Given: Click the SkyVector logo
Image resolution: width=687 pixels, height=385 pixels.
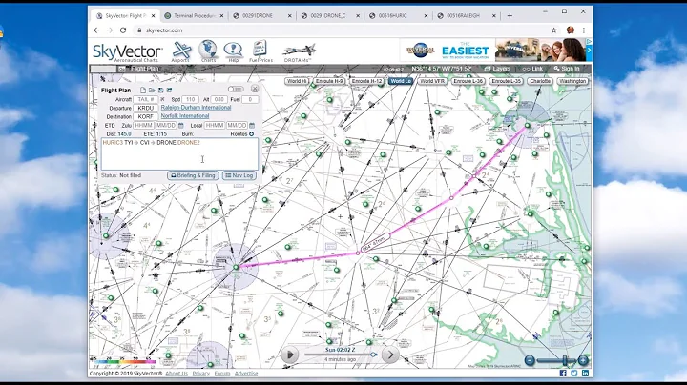Looking at the screenshot, I should (128, 52).
